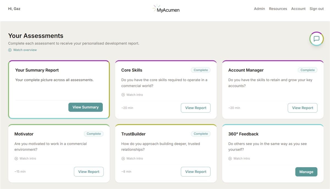Click Manage on 360° Feedback card

(x=306, y=172)
